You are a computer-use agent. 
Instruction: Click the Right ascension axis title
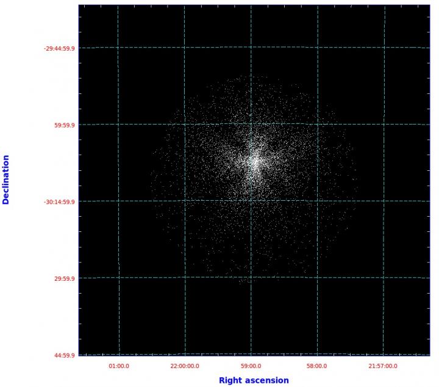coord(254,380)
